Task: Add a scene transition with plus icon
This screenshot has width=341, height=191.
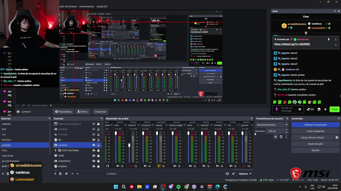Action: tap(275, 137)
